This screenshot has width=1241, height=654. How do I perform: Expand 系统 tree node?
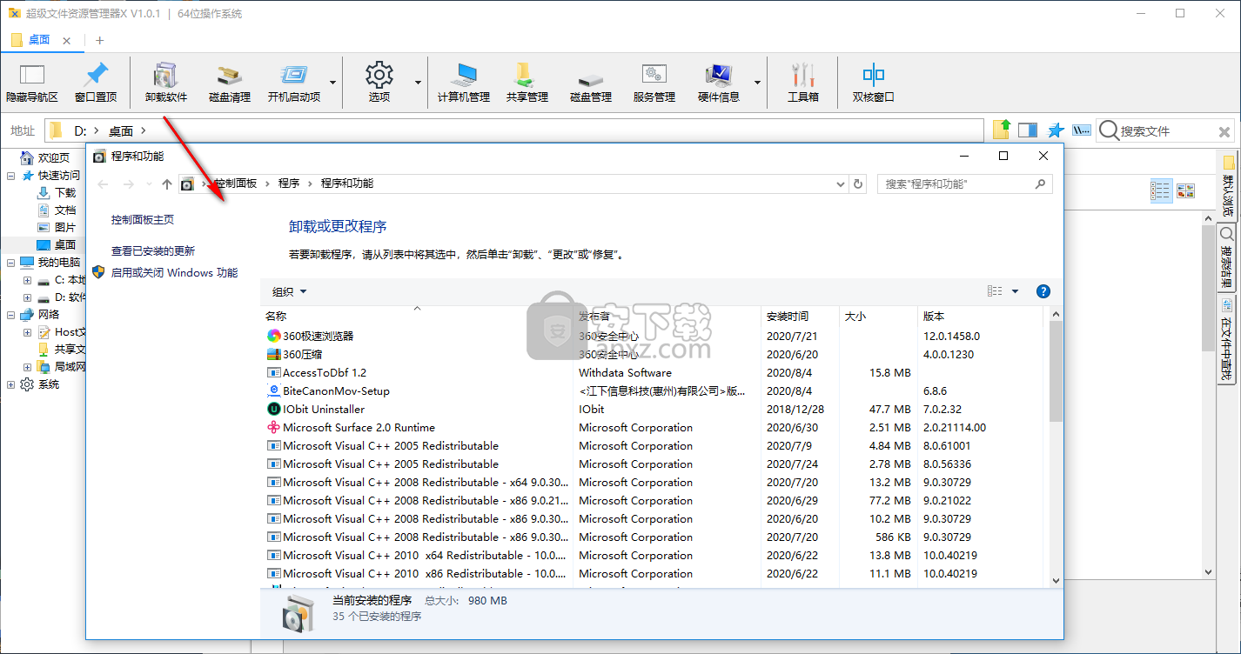pyautogui.click(x=10, y=384)
